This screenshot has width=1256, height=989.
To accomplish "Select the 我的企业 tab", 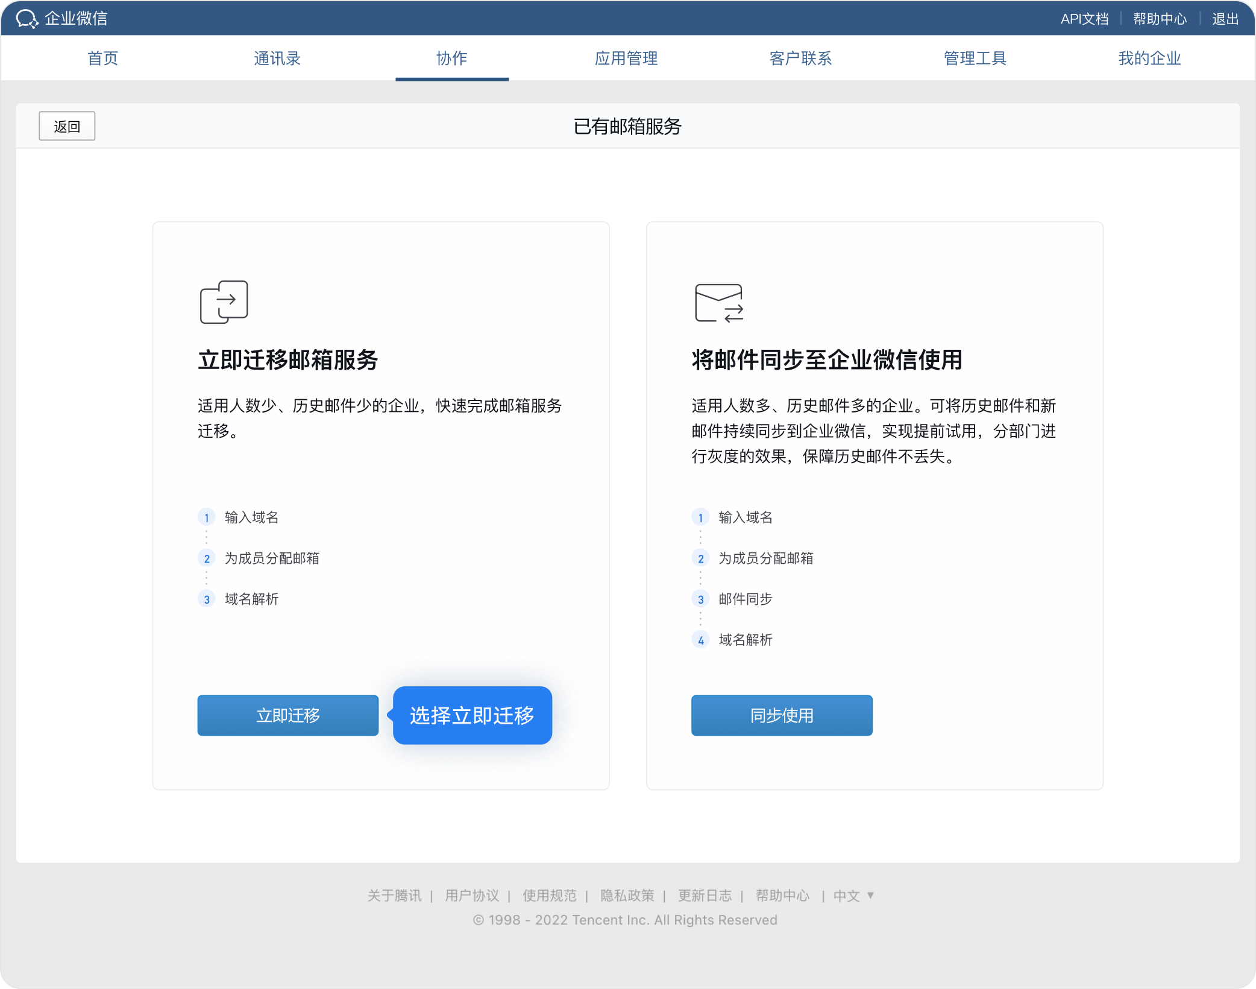I will (1149, 58).
